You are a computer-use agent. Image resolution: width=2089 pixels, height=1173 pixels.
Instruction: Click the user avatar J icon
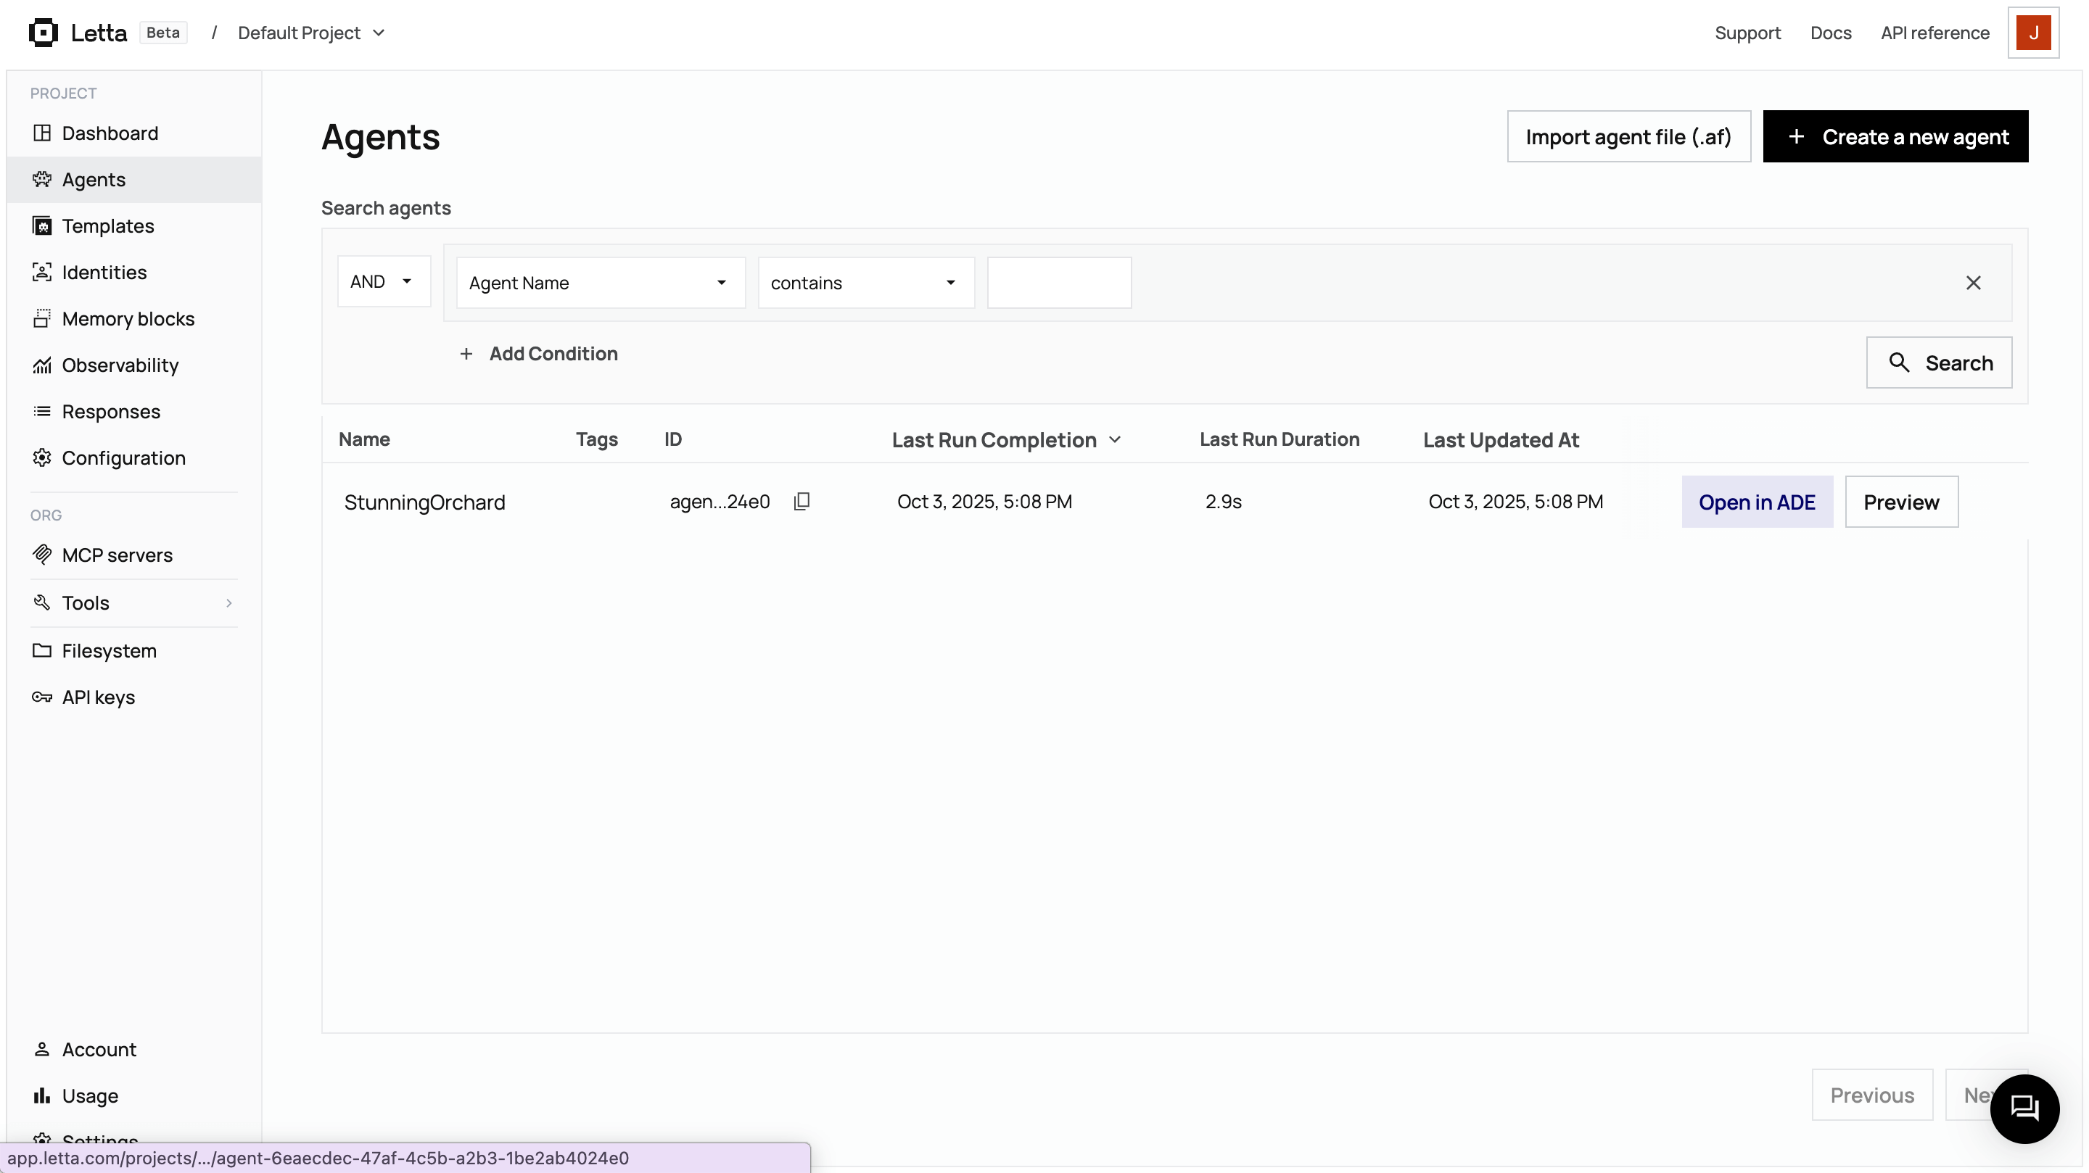click(2033, 33)
